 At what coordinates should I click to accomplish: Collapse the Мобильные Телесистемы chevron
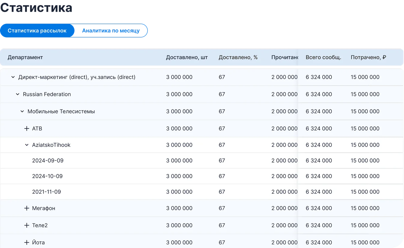pos(22,112)
